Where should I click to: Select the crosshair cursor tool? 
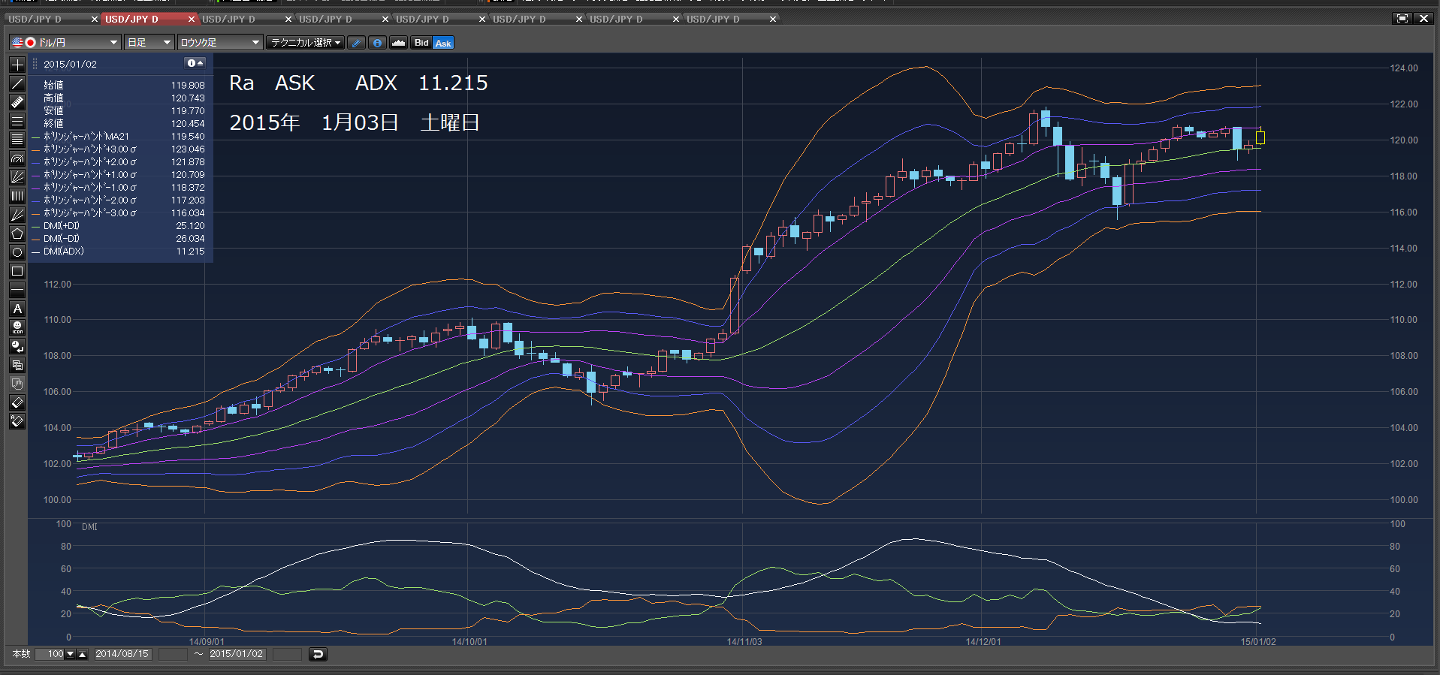pos(17,65)
